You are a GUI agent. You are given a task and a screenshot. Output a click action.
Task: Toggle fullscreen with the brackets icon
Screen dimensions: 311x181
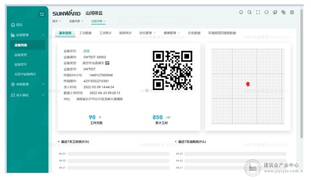(258, 12)
